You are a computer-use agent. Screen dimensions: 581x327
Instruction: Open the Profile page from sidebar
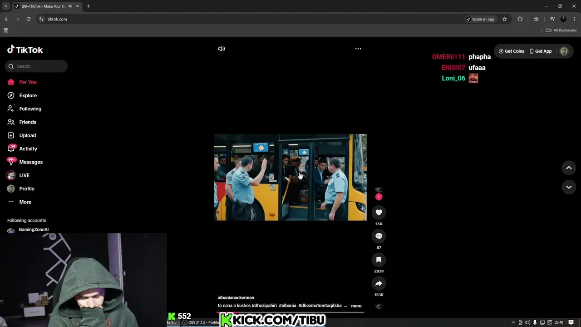21,188
